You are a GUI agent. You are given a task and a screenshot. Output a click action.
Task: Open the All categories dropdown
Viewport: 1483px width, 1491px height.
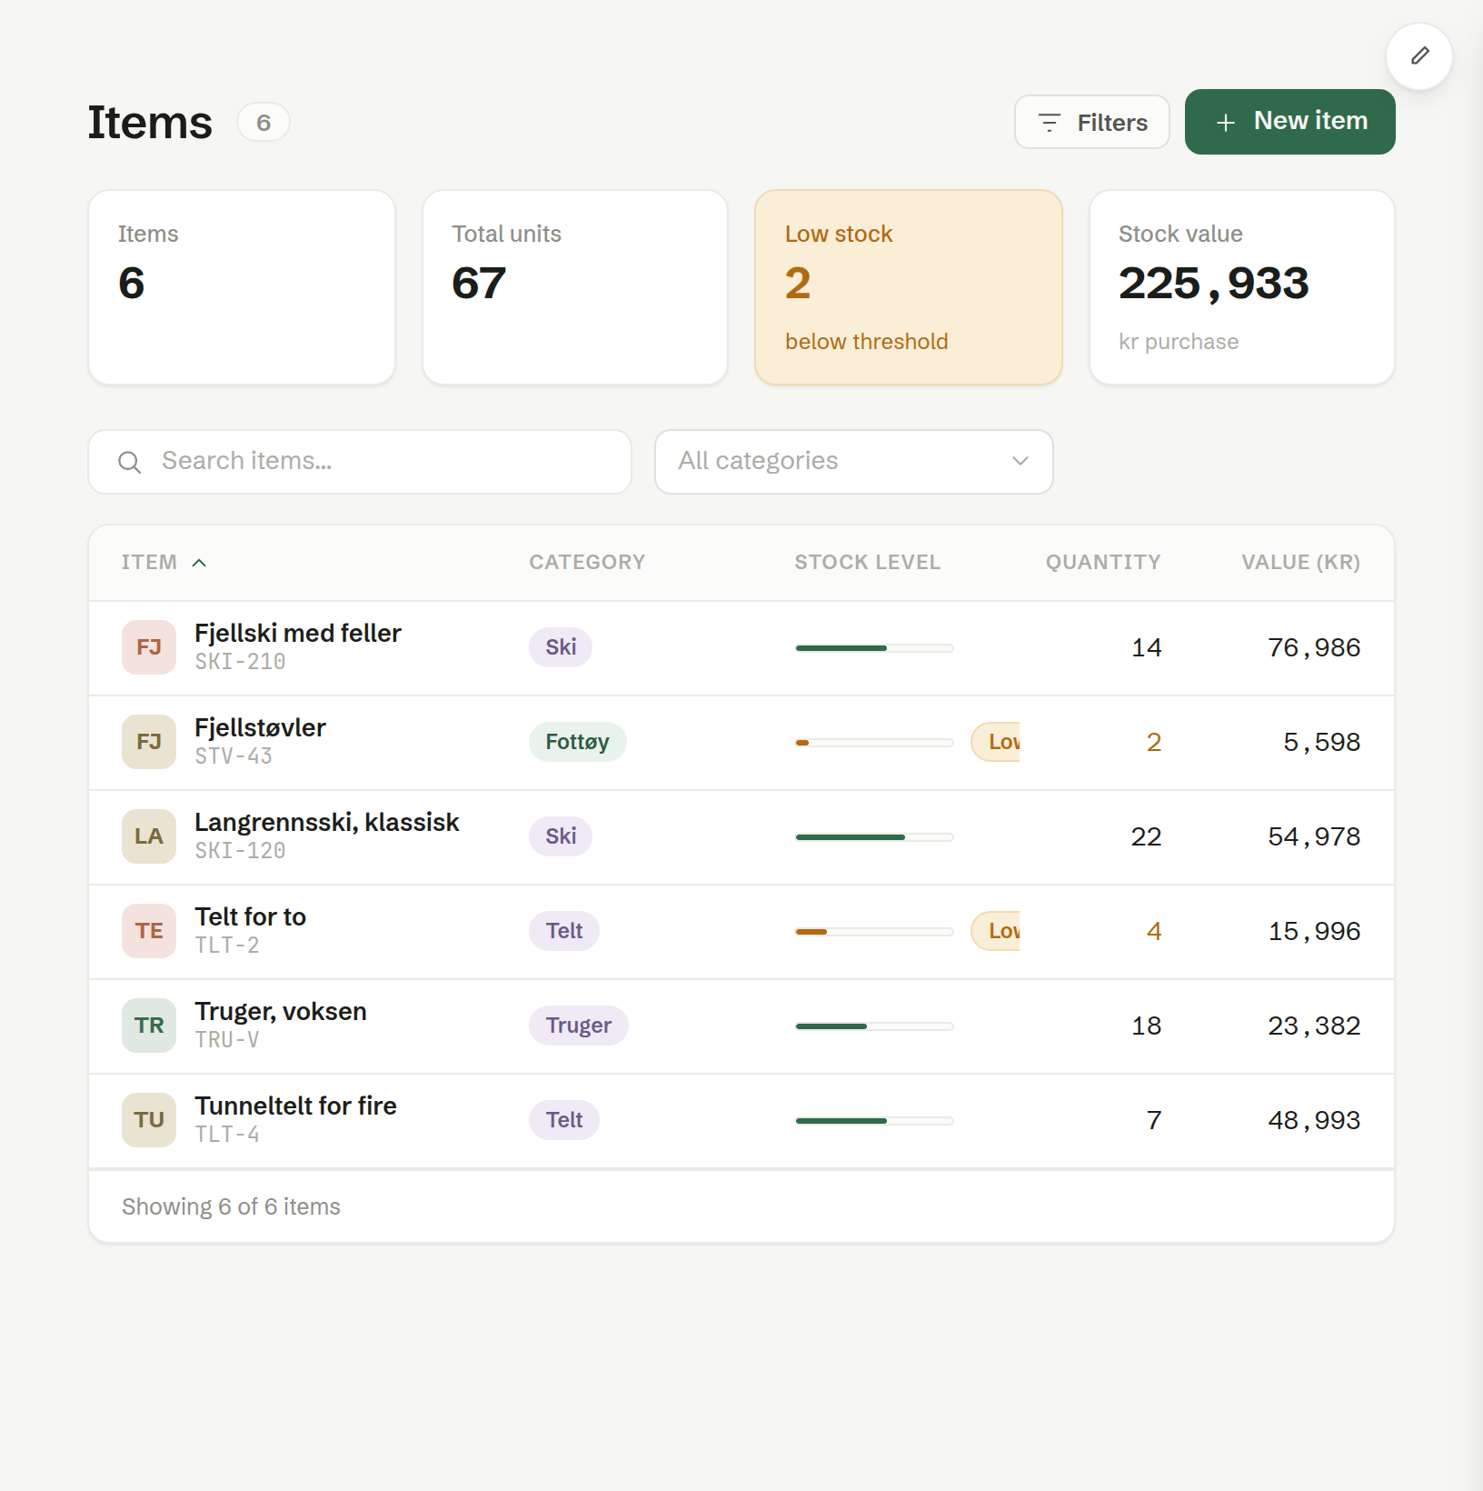(853, 462)
